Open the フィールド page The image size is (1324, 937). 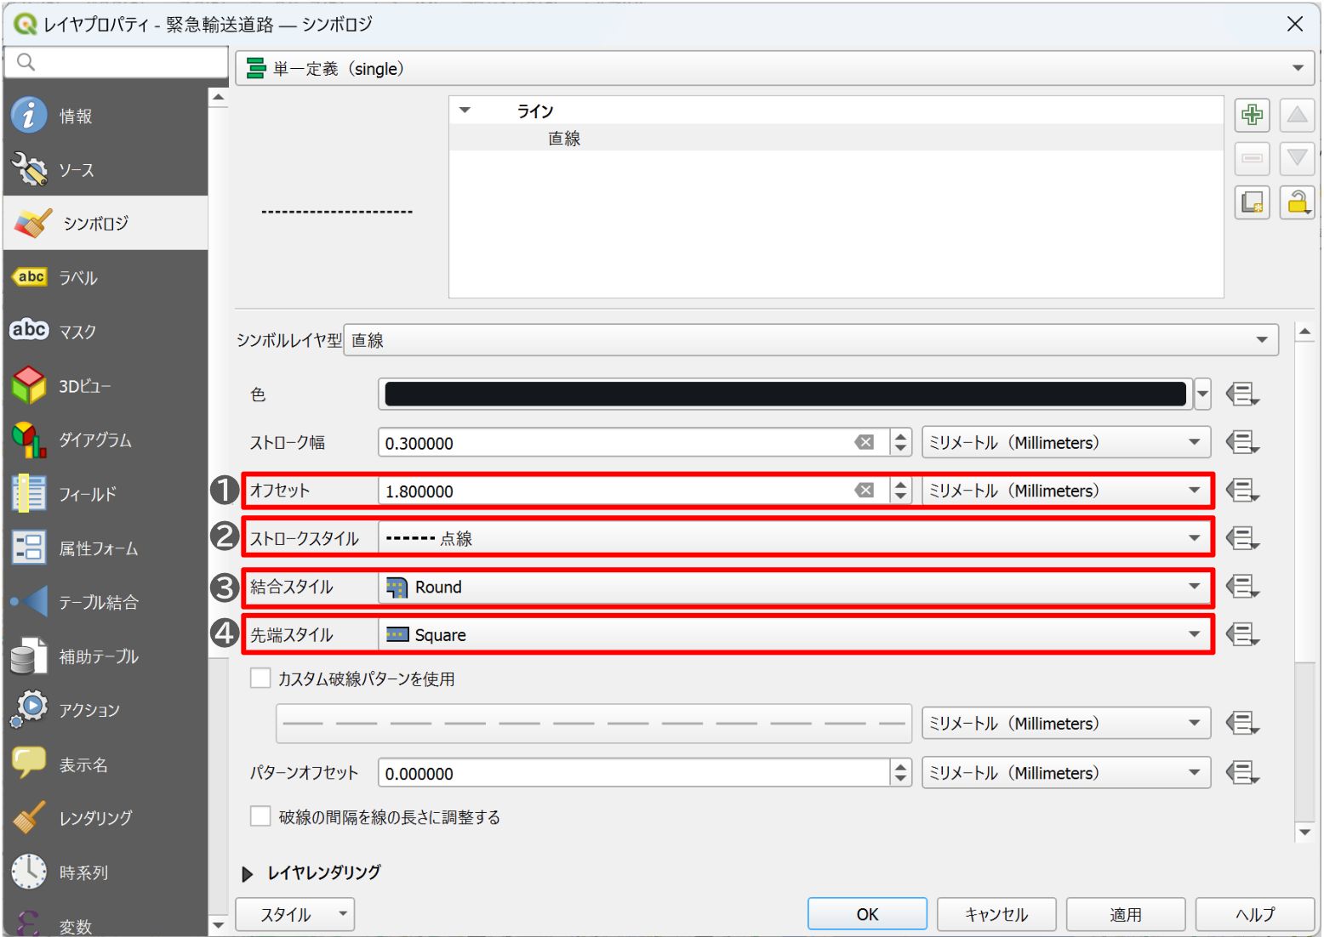point(106,494)
